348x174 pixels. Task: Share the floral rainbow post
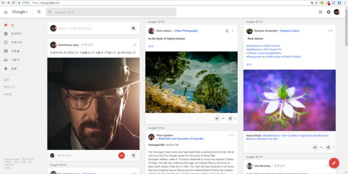[x=328, y=147]
